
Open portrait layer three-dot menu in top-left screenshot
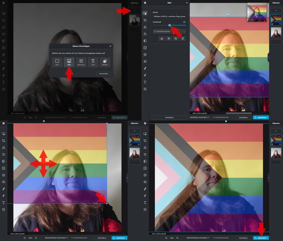click(x=138, y=16)
